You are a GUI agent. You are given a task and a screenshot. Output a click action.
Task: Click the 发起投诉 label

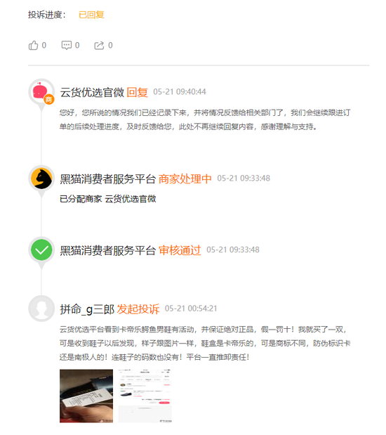[138, 309]
